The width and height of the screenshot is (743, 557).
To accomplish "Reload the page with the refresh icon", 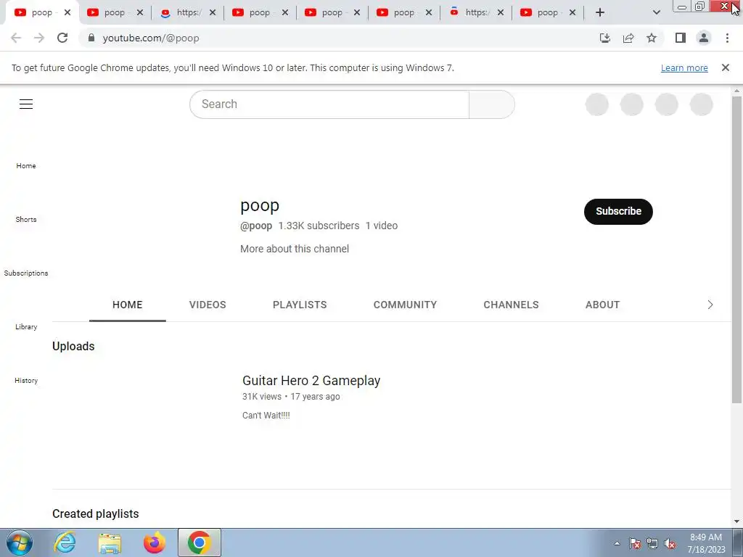I will (x=62, y=38).
